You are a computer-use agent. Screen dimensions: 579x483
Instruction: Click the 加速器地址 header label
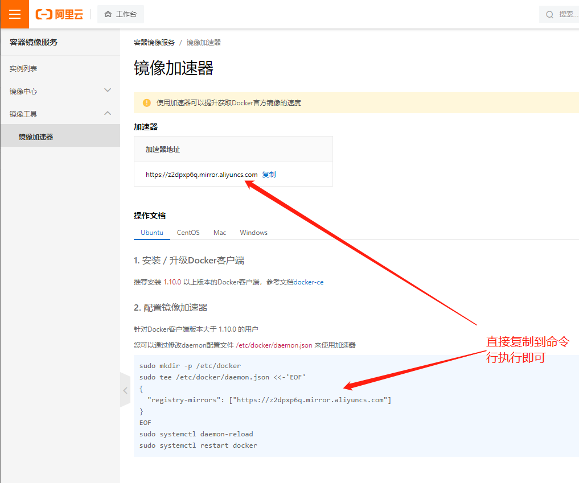pos(162,150)
